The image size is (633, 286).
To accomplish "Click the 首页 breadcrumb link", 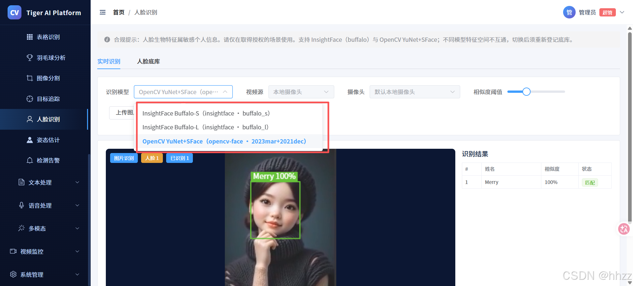I will [x=119, y=12].
